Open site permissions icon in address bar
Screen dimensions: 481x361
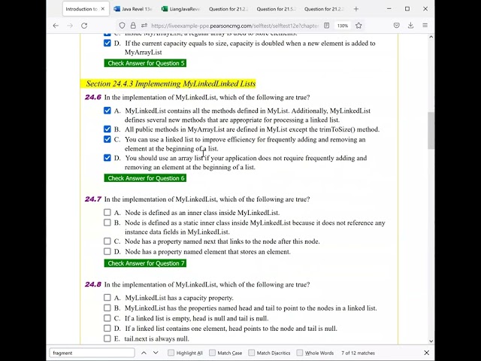[144, 26]
